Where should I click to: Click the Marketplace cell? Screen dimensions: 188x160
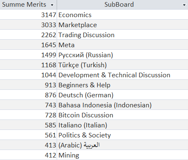coord(123,25)
